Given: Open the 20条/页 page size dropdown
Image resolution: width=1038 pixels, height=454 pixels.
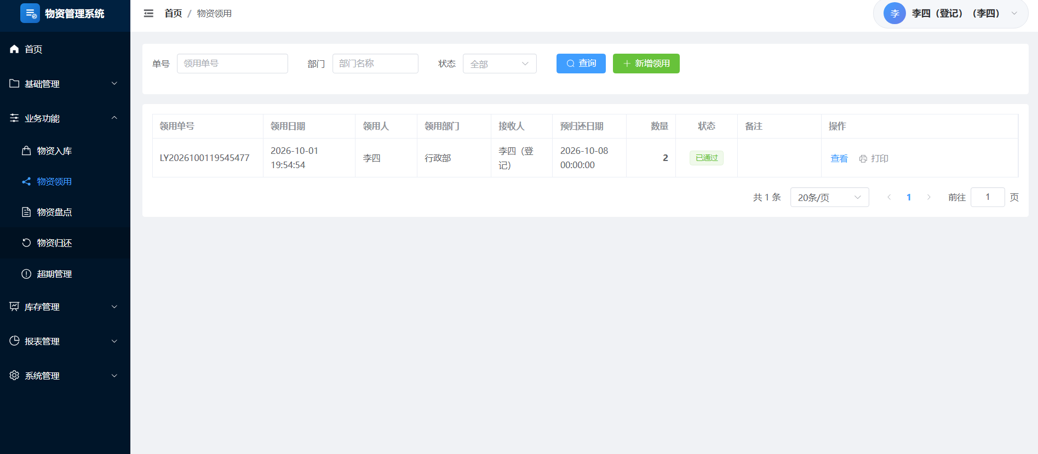Looking at the screenshot, I should point(829,197).
